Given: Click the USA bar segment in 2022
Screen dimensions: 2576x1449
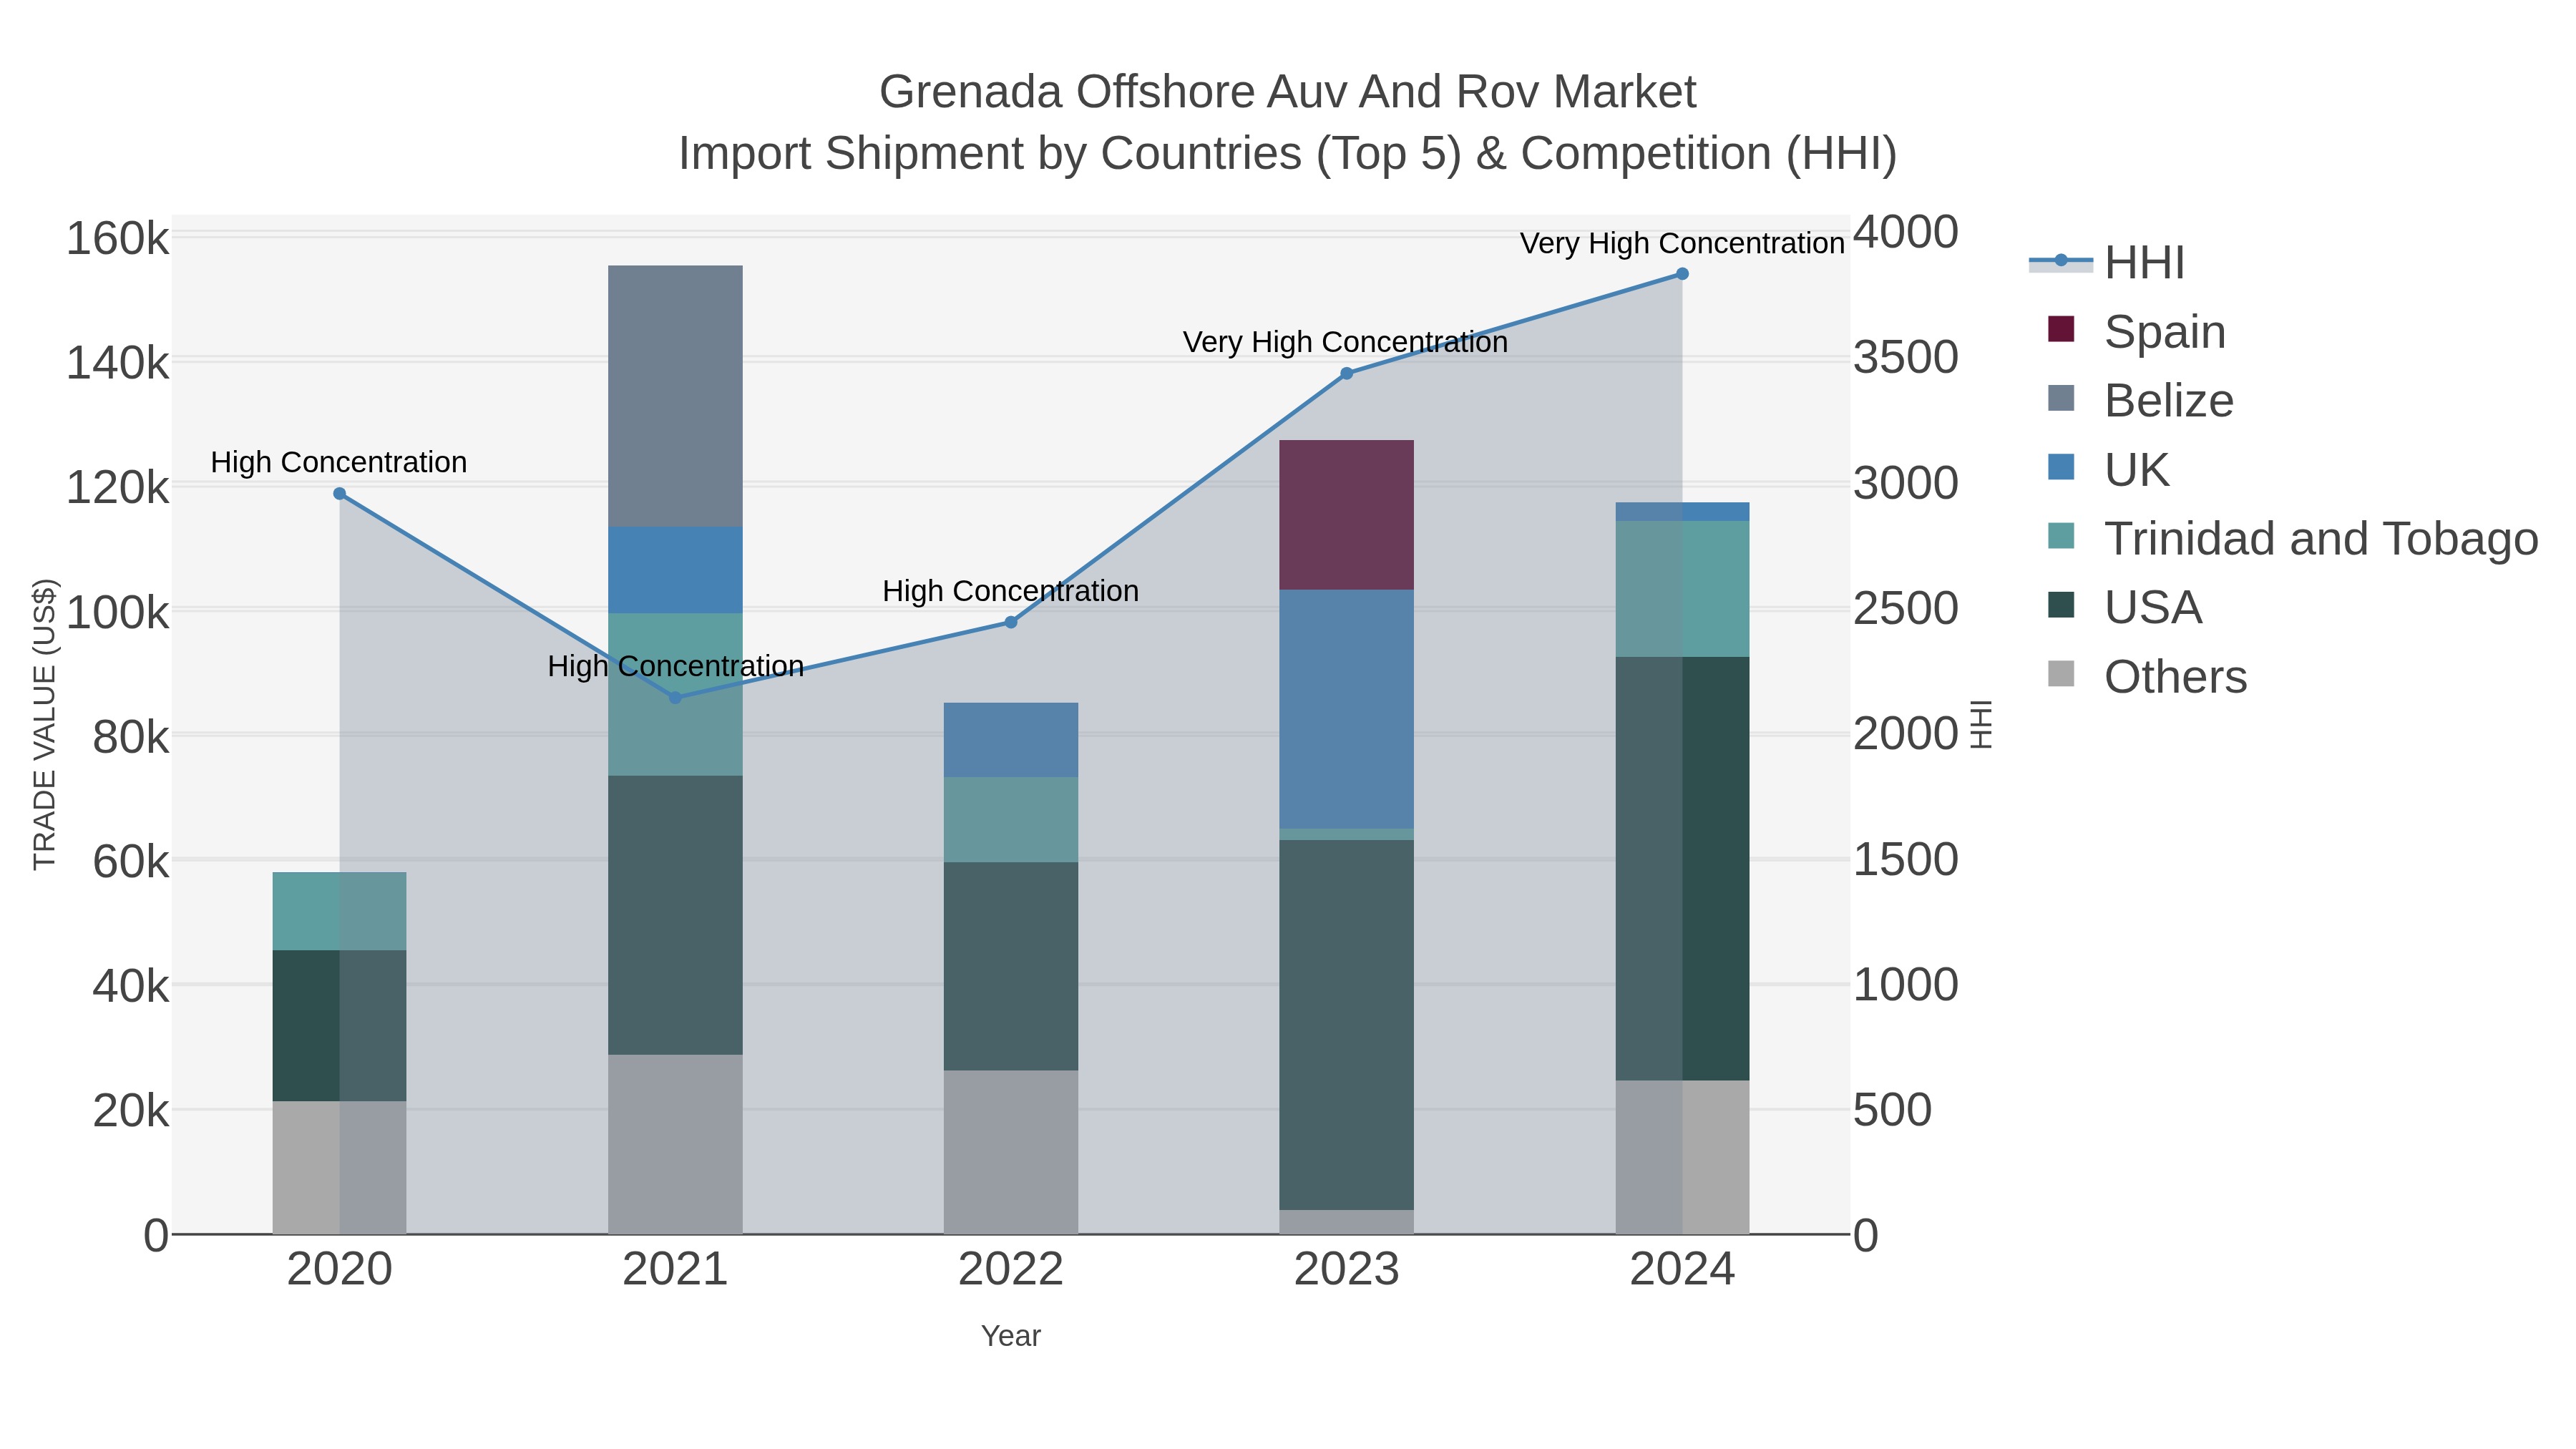Looking at the screenshot, I should click(x=1011, y=967).
